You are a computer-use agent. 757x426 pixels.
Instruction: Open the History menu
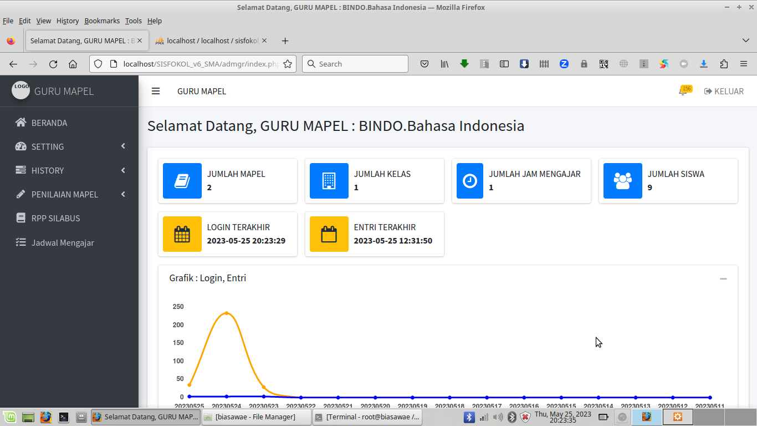68,21
